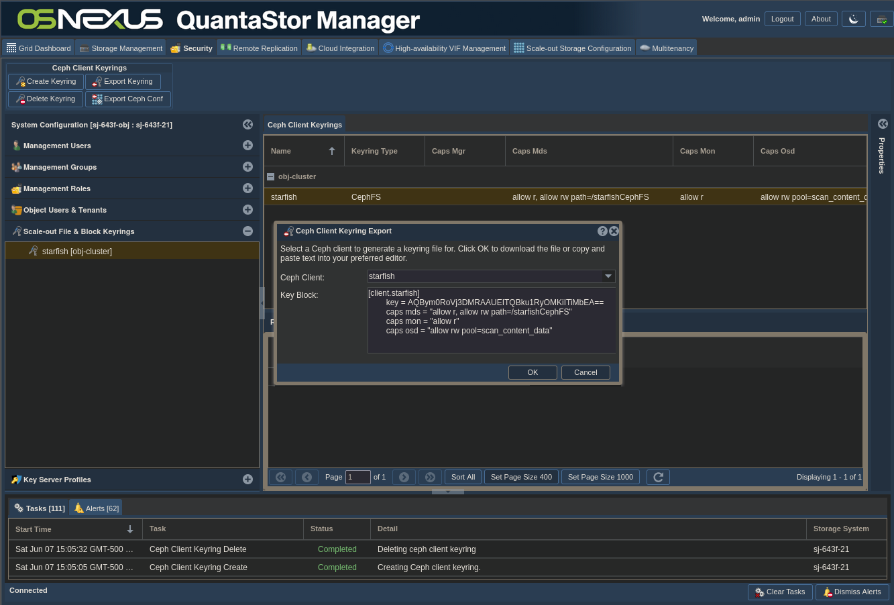Collapse the obj-cluster group row
Viewport: 894px width, 605px height.
point(271,177)
